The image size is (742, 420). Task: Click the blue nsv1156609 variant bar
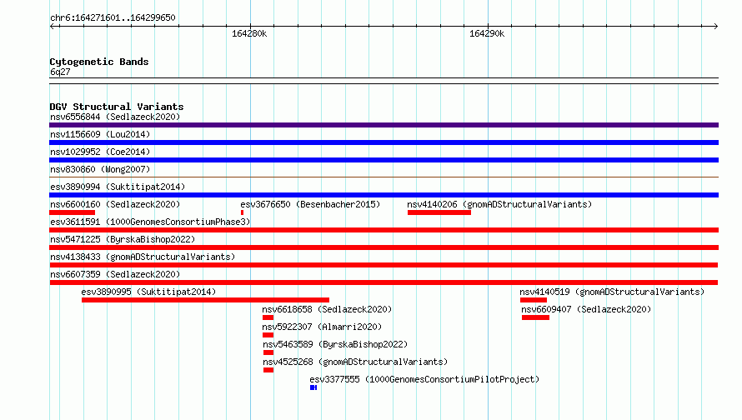(384, 142)
